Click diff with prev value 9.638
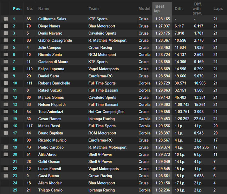 [199, 176]
